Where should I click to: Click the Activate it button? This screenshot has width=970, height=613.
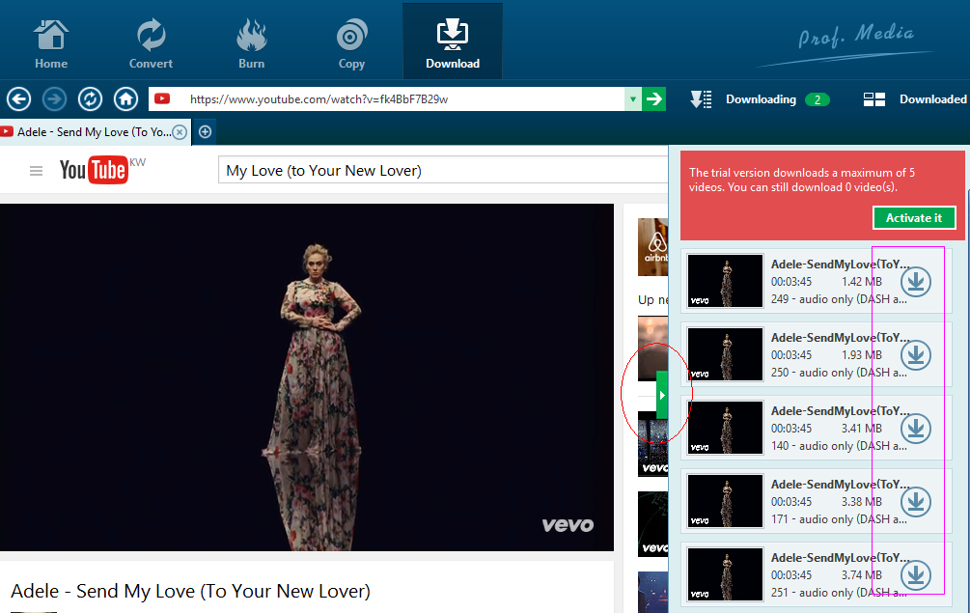[914, 218]
